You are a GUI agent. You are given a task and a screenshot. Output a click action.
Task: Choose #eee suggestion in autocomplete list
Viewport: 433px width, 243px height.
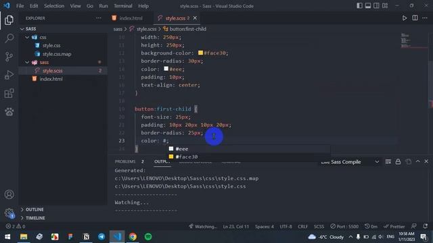(248, 148)
